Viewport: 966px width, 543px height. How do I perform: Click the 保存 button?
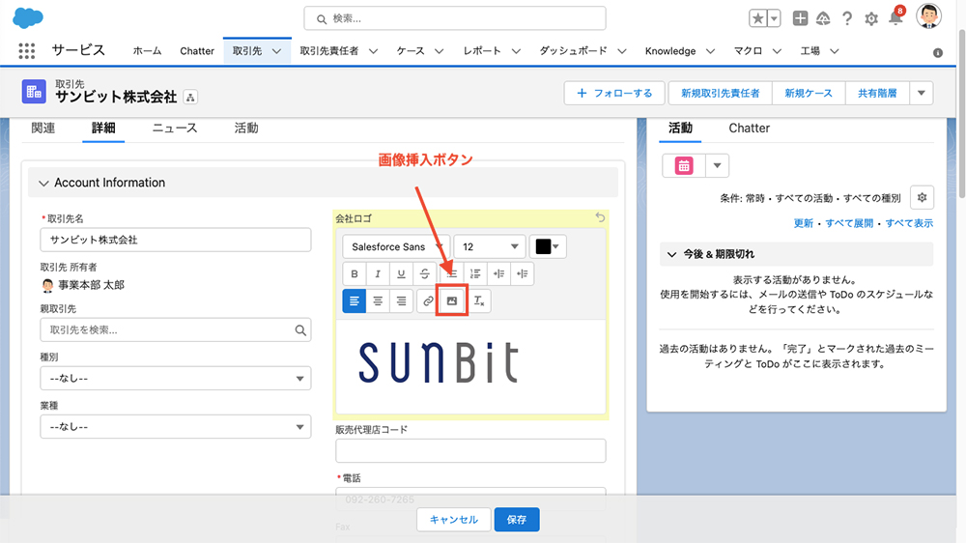(516, 520)
